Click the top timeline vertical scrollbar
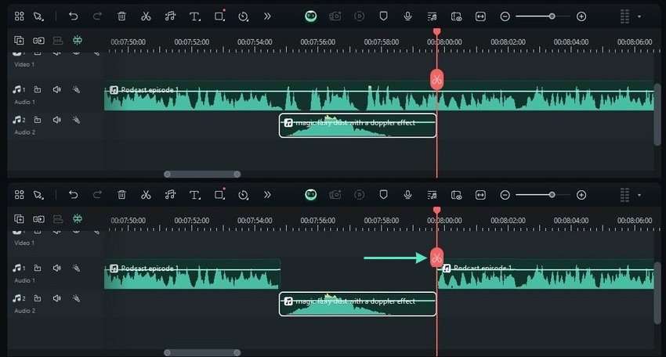This screenshot has height=357, width=666. pos(657,114)
